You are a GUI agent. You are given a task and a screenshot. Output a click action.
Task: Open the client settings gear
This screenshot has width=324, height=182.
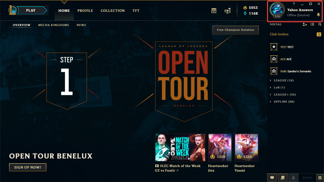click(x=311, y=4)
